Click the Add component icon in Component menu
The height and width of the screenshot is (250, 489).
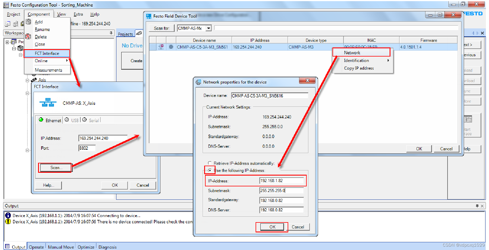28,22
